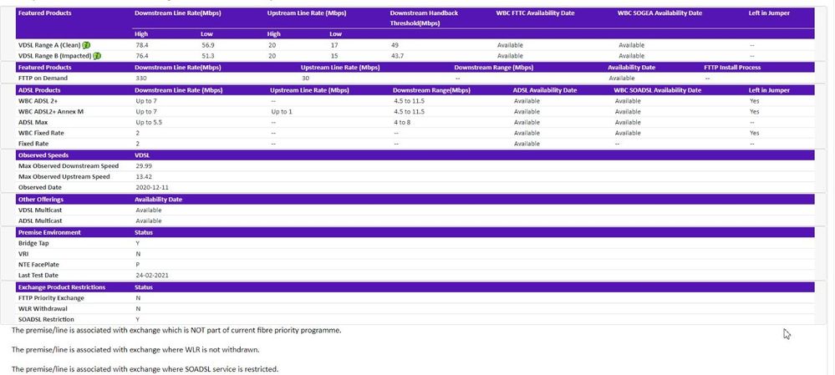
Task: Click the 29.99 max observed downstream value
Action: (144, 165)
